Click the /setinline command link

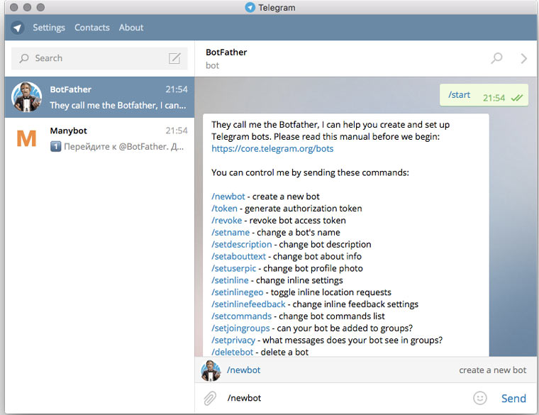tap(230, 280)
